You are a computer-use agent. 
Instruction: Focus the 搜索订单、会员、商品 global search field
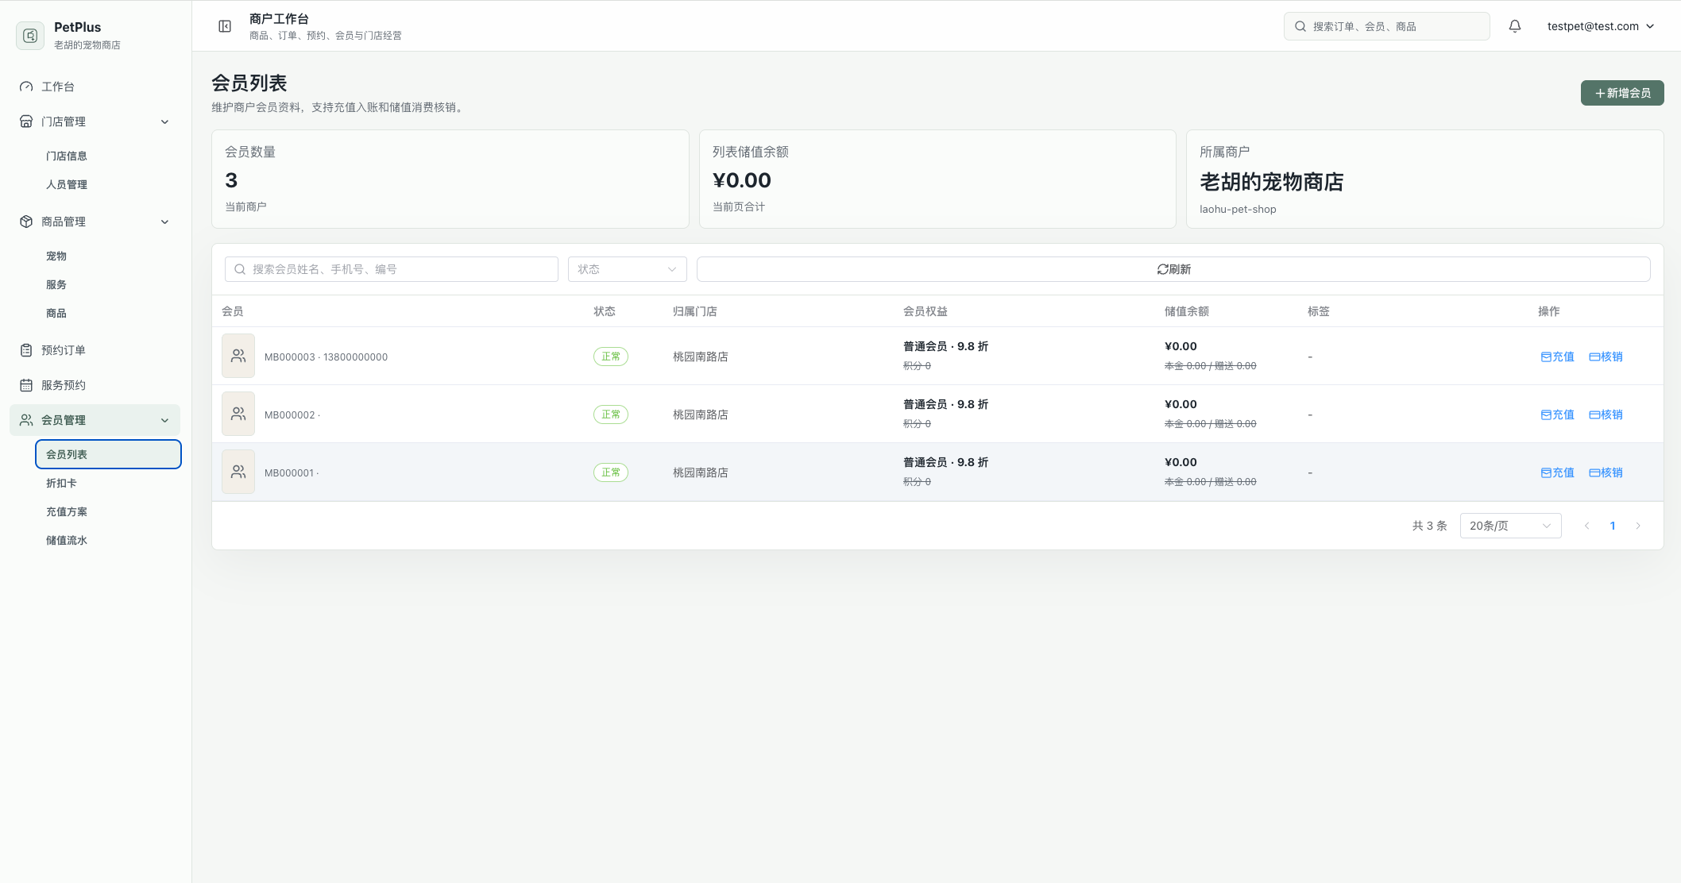click(x=1387, y=26)
